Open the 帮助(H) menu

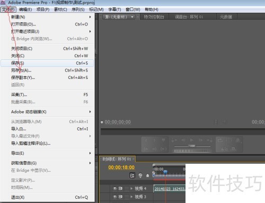click(152, 10)
